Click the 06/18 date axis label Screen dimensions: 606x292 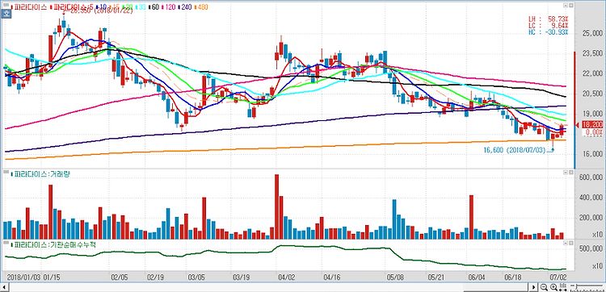[x=513, y=277]
